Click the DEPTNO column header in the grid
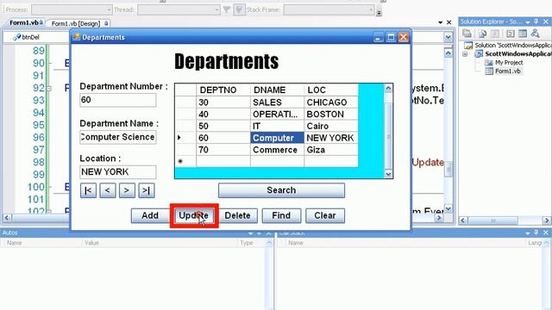 (x=223, y=90)
